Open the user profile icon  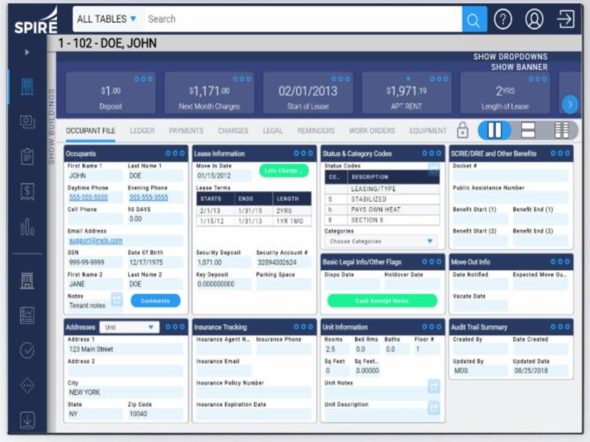(534, 19)
